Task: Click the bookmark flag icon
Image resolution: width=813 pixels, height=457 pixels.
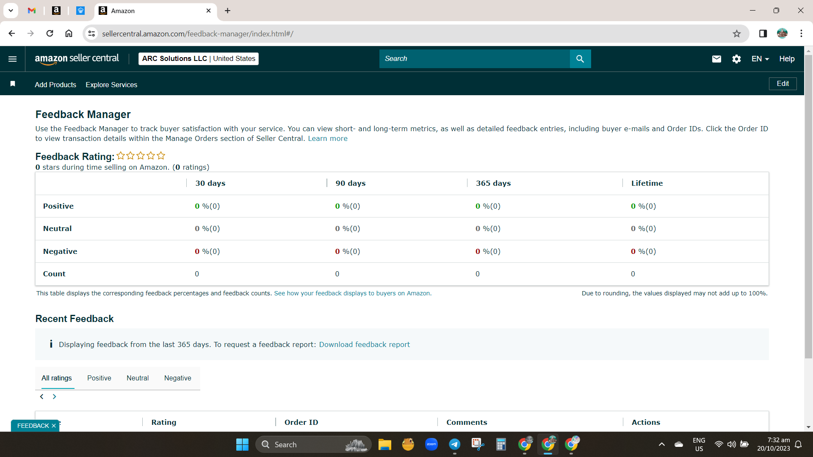Action: [13, 84]
